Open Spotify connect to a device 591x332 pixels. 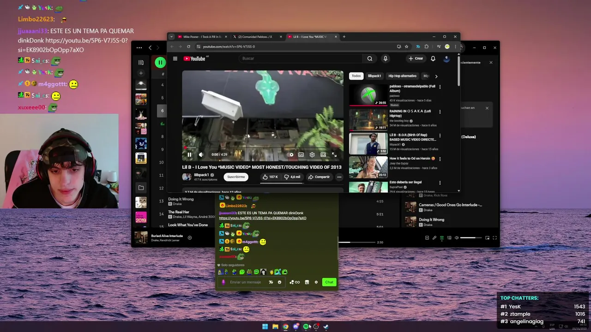449,238
